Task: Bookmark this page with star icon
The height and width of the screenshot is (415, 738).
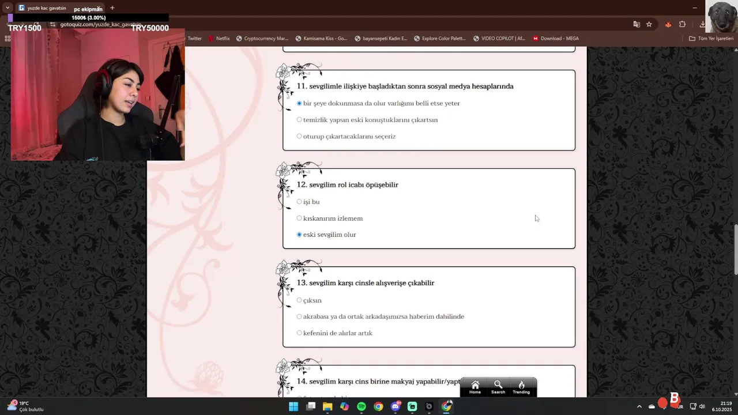Action: pos(649,24)
